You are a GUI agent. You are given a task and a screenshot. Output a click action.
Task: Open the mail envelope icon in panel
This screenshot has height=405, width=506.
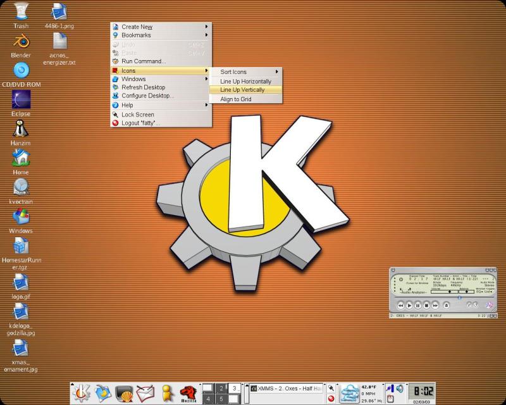(x=145, y=394)
